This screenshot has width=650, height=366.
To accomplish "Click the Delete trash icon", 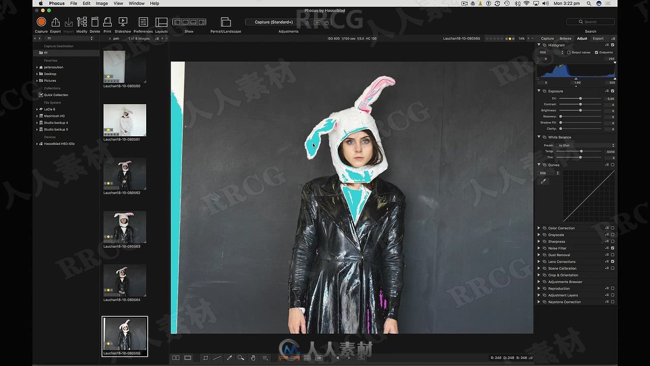I will pyautogui.click(x=95, y=22).
